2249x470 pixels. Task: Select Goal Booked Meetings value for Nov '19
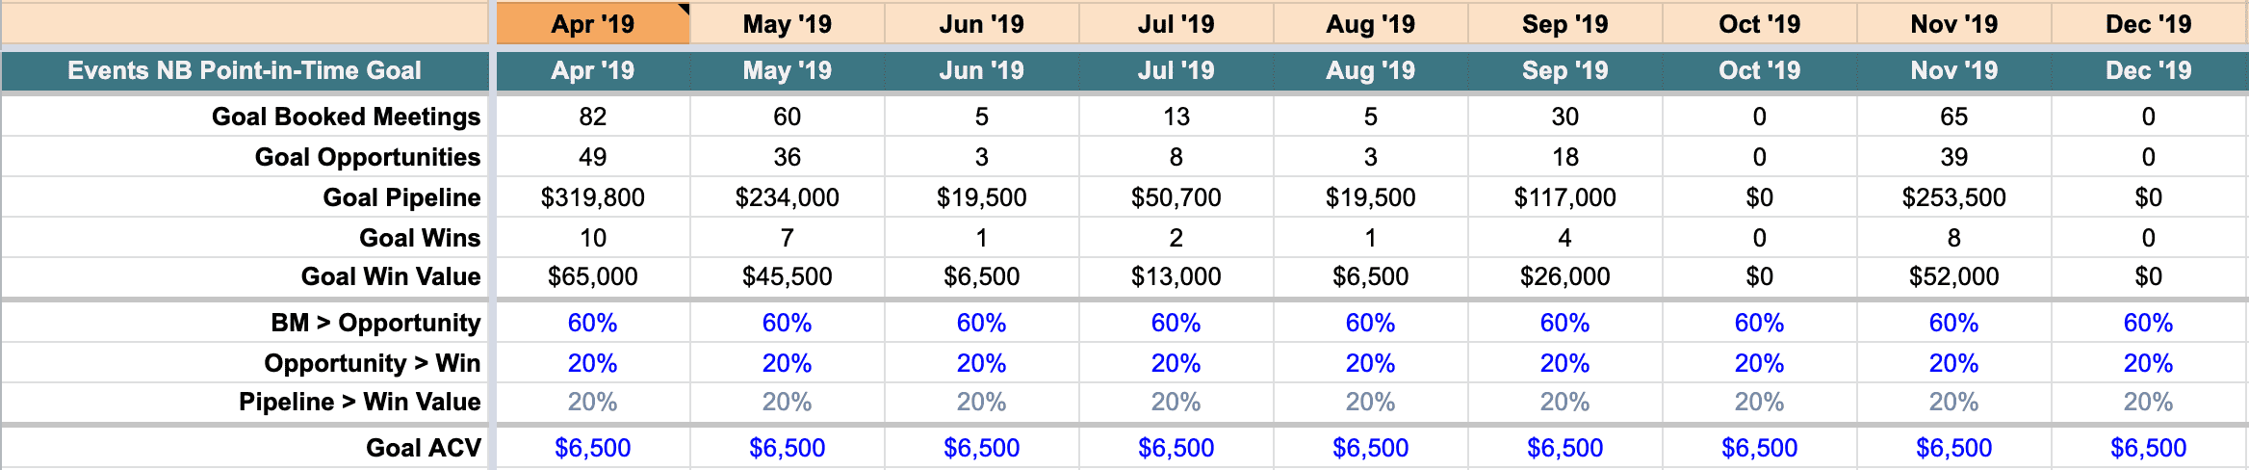1953,117
